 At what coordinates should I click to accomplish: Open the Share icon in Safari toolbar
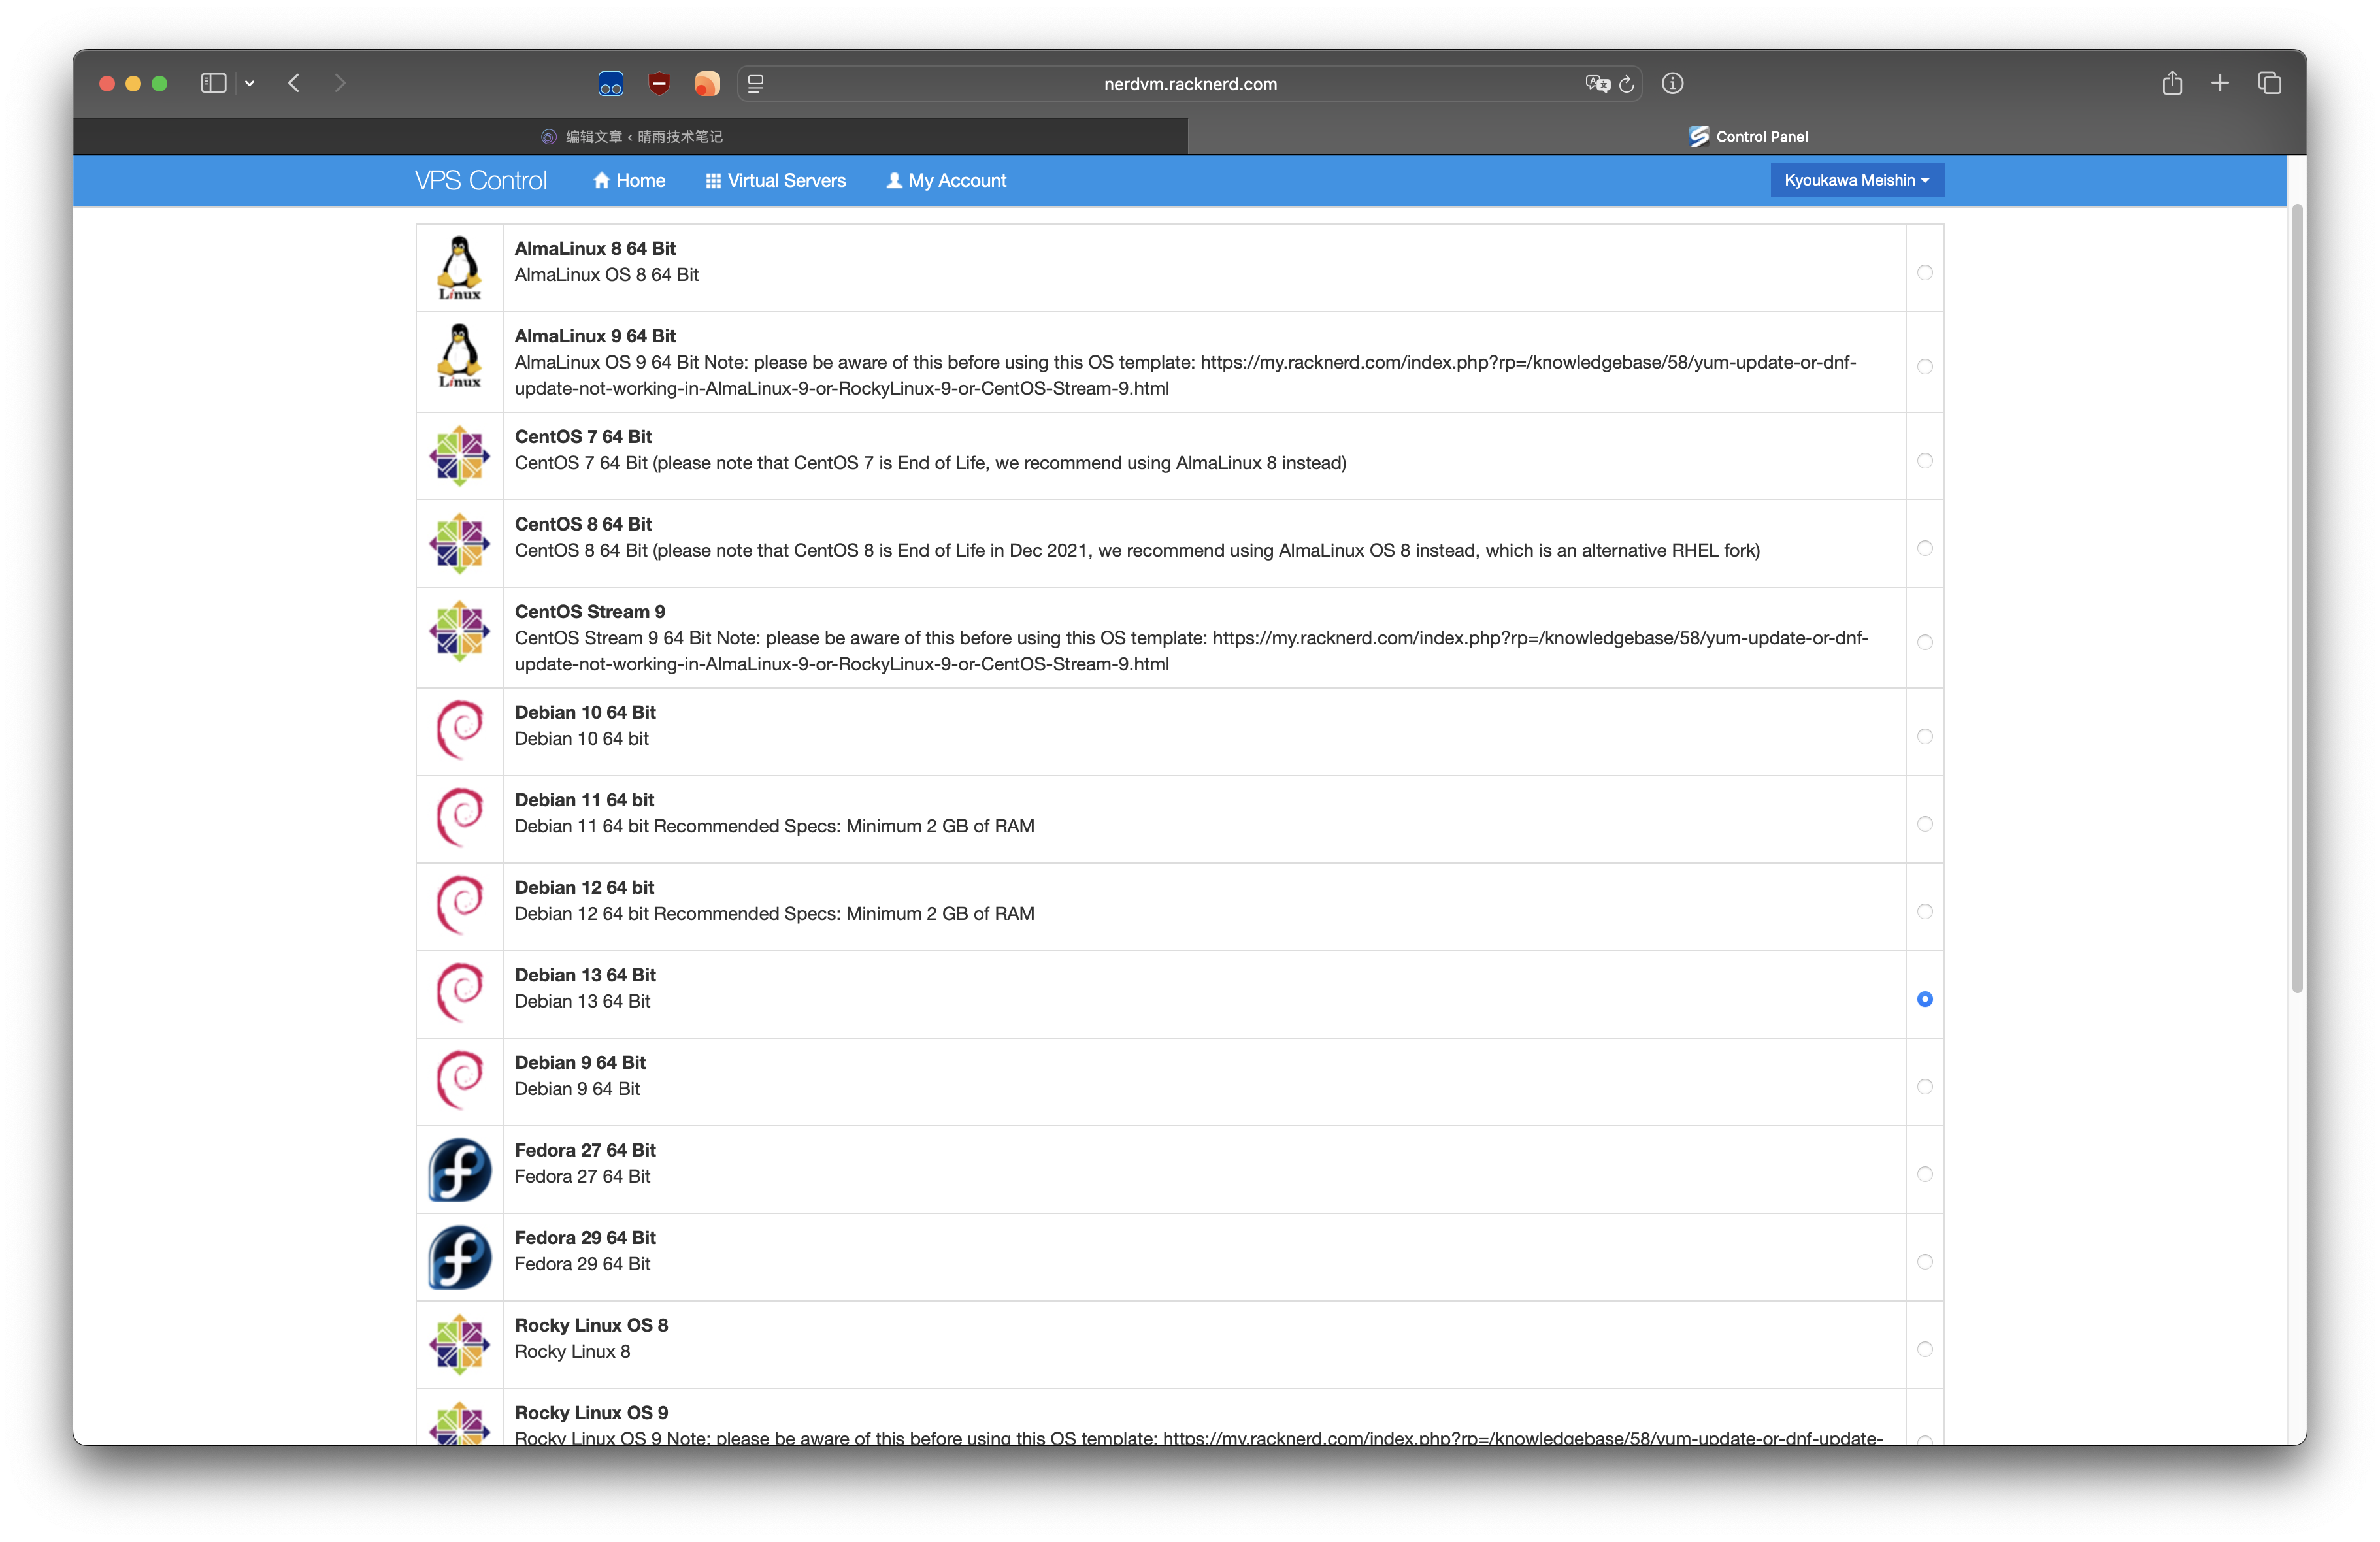[x=2172, y=83]
